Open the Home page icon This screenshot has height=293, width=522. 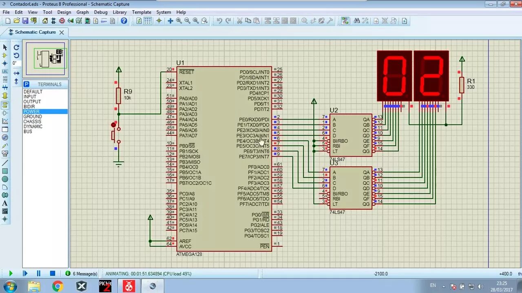click(x=45, y=21)
